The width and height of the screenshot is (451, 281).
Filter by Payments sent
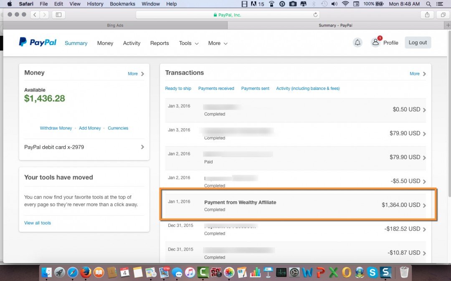pos(255,88)
